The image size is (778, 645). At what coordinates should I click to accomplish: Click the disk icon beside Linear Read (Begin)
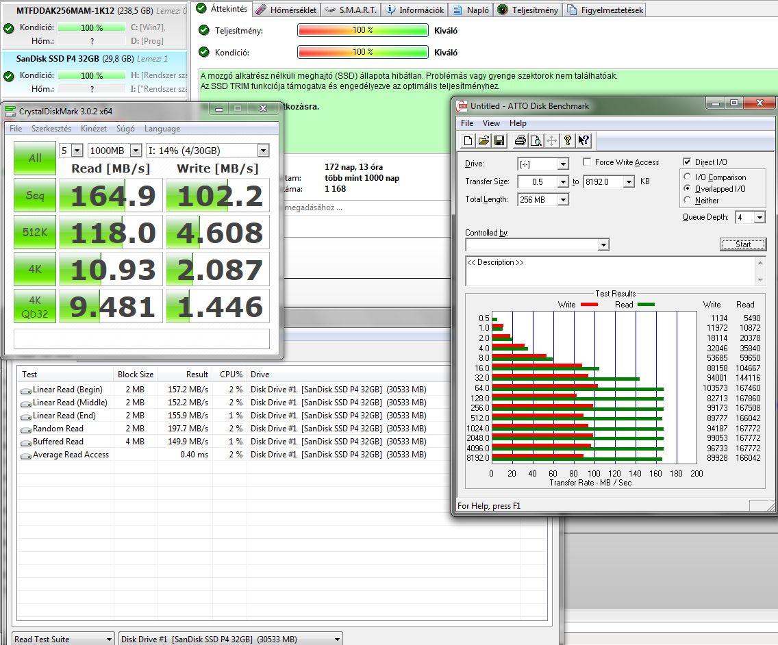26,390
